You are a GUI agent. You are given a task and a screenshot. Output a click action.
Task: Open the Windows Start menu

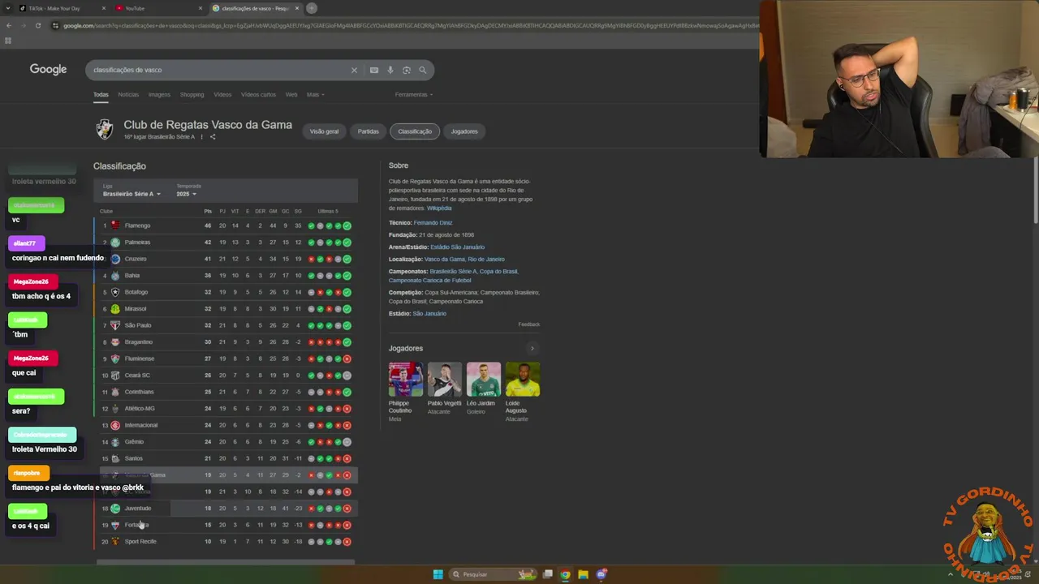[438, 574]
